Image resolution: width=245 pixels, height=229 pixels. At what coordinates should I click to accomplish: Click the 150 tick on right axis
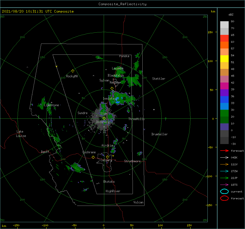(x=210, y=32)
